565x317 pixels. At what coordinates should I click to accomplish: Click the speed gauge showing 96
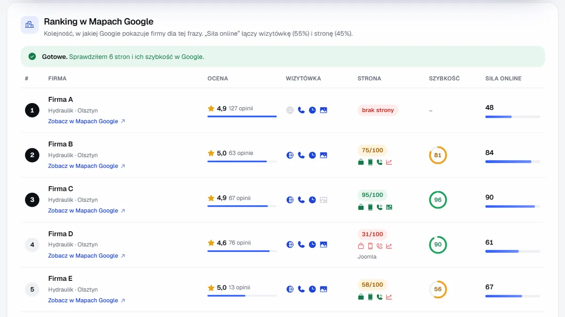point(438,200)
